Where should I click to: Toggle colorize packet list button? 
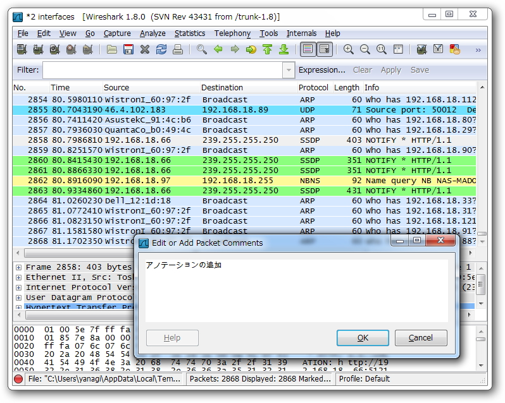click(308, 49)
